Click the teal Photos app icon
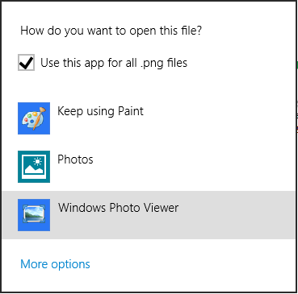298x294 pixels. coord(34,167)
